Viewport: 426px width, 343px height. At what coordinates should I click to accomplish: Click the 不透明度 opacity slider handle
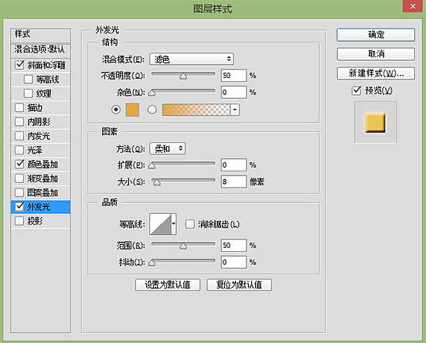click(x=183, y=76)
